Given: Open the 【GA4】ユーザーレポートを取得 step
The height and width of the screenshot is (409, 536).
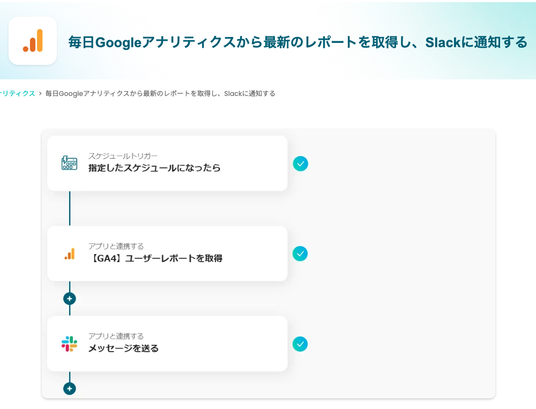Looking at the screenshot, I should point(155,258).
